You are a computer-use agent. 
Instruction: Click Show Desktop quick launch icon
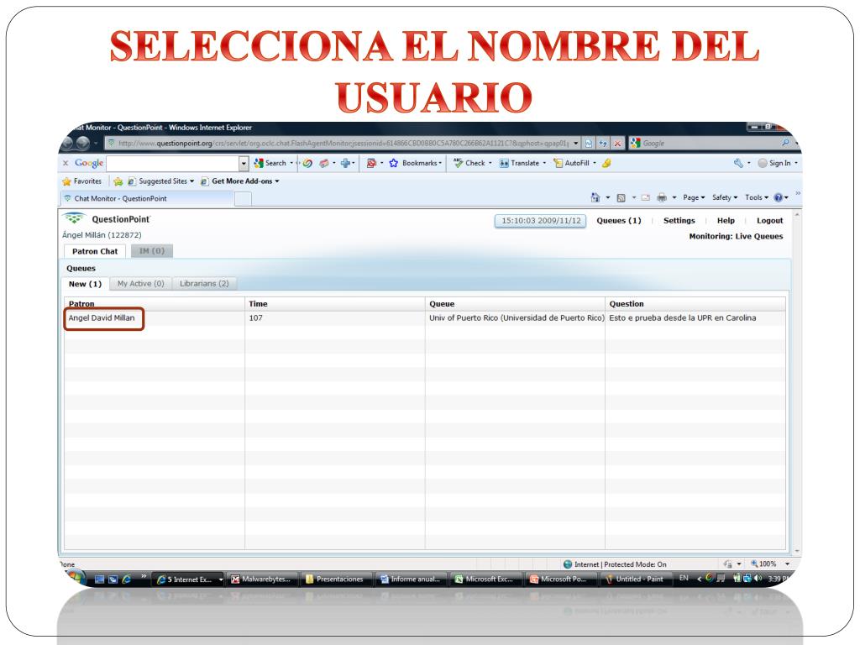click(x=99, y=579)
